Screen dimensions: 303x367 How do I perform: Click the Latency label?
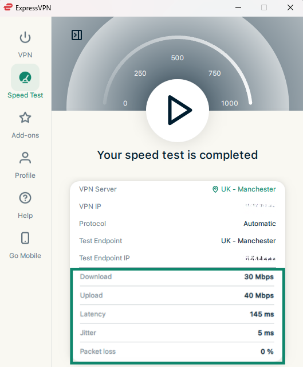click(x=93, y=314)
